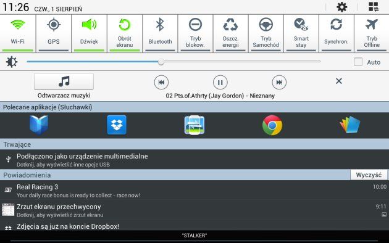Skip to next track
This screenshot has width=389, height=243.
point(279,82)
